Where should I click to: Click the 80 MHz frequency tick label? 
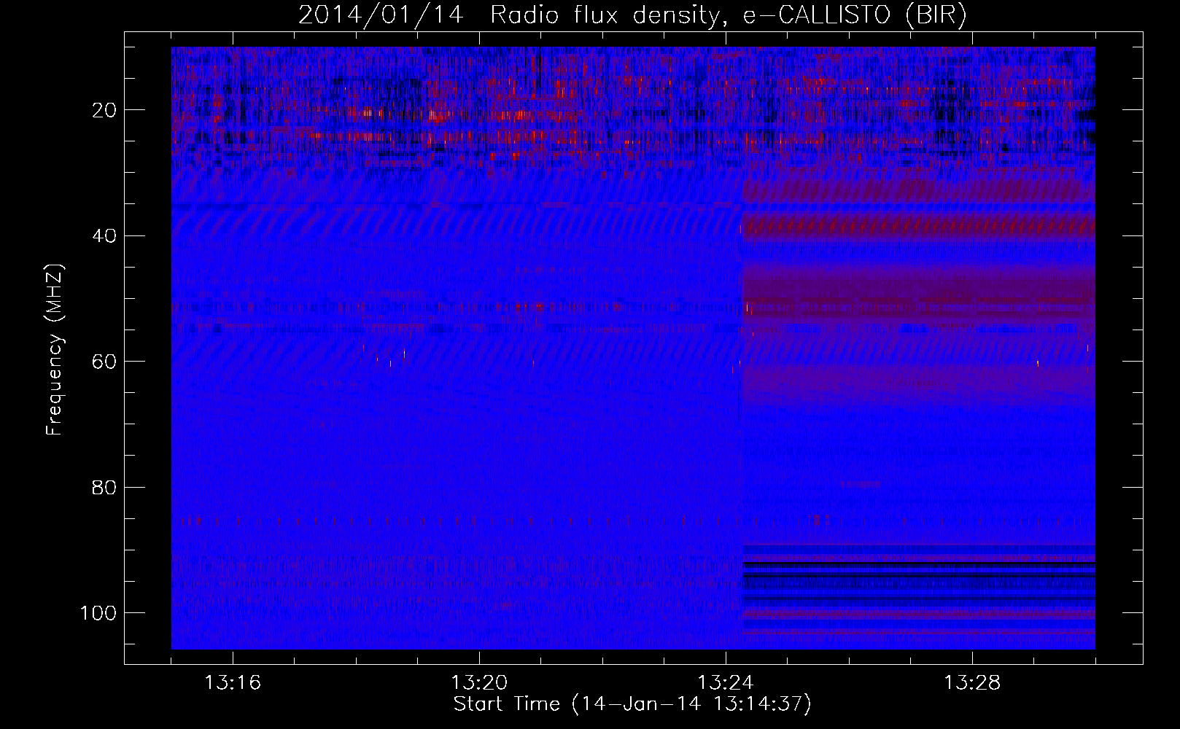[x=104, y=487]
